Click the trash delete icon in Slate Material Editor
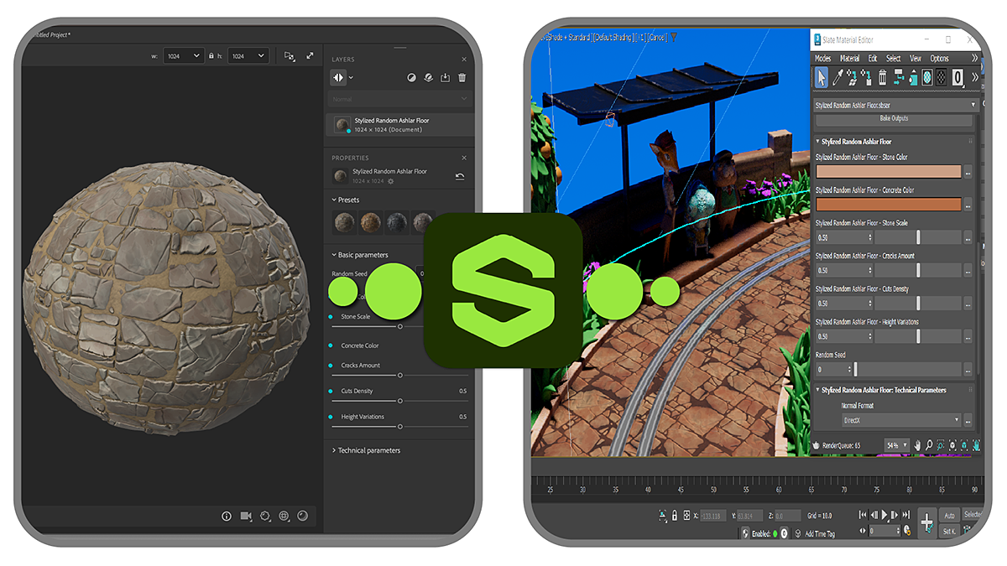The image size is (1007, 566). pos(883,77)
